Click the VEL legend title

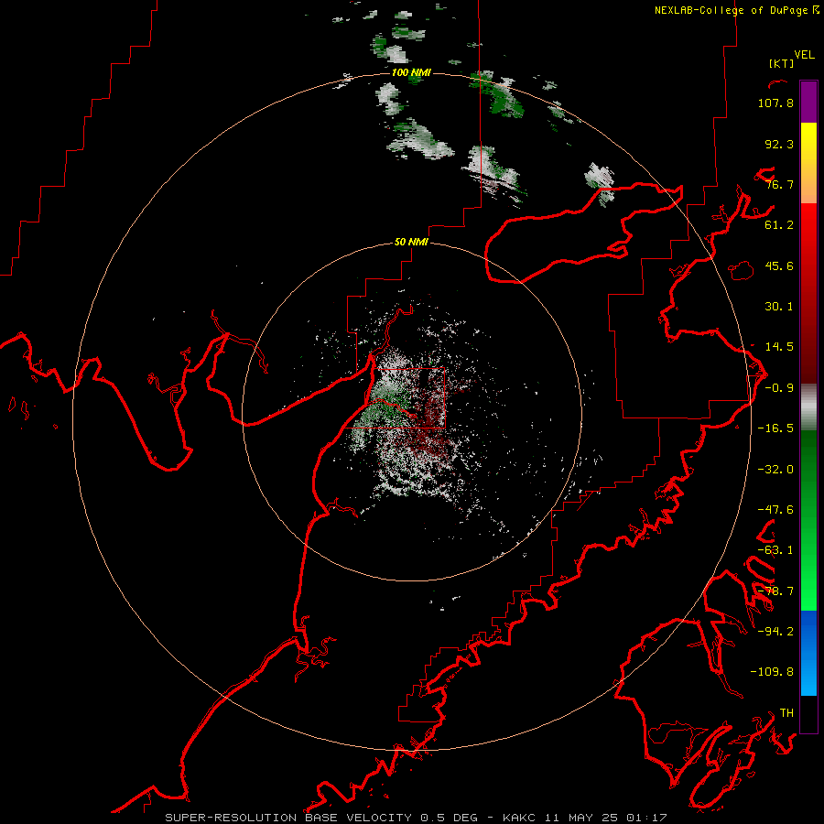pos(804,55)
